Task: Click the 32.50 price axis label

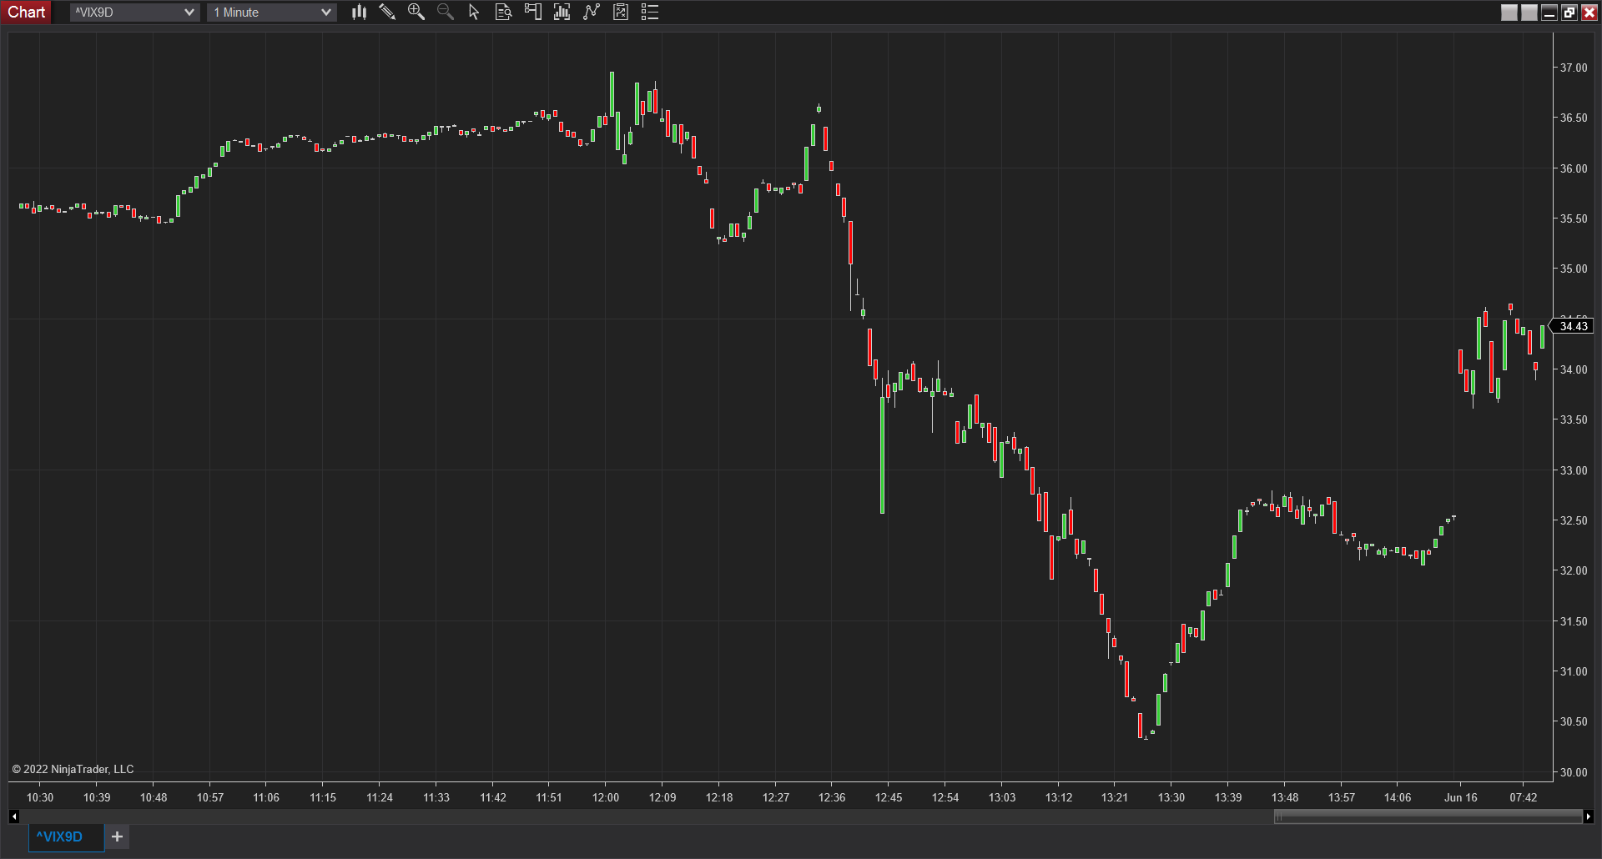Action: tap(1574, 520)
